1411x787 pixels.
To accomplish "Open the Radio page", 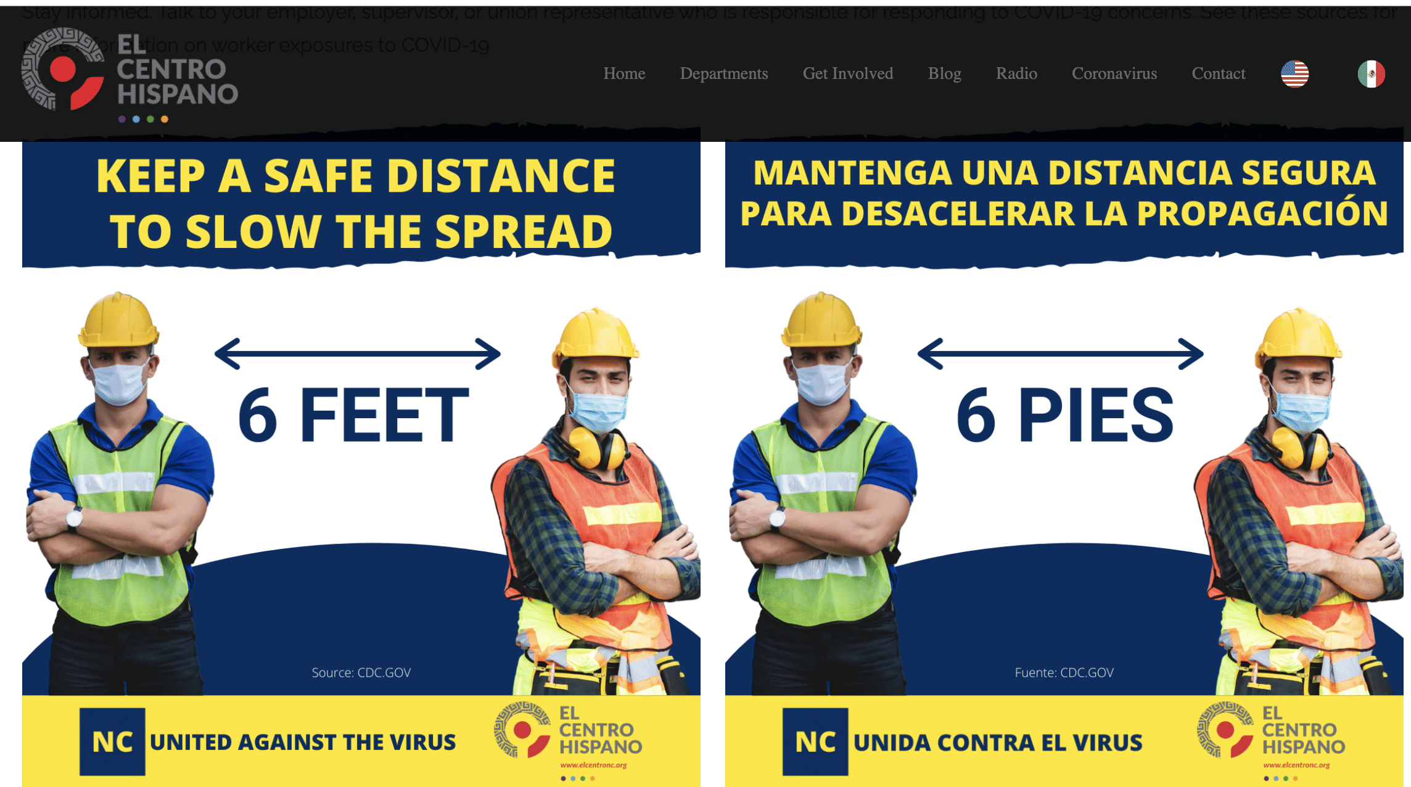I will [1016, 73].
